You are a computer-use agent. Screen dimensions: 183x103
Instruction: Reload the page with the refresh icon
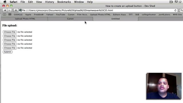175,10
